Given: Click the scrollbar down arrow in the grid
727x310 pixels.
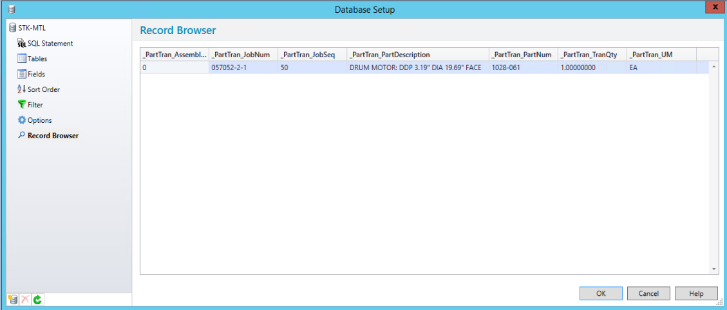Looking at the screenshot, I should (x=713, y=269).
